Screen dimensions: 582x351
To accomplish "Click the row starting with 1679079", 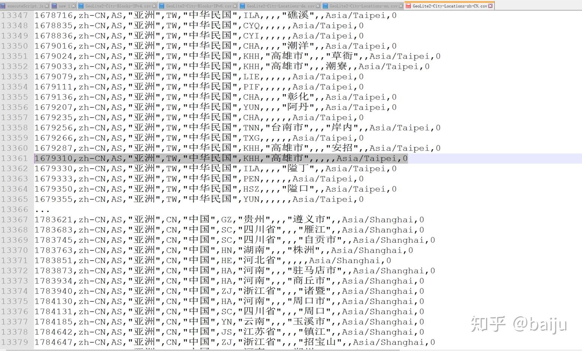I will 199,77.
